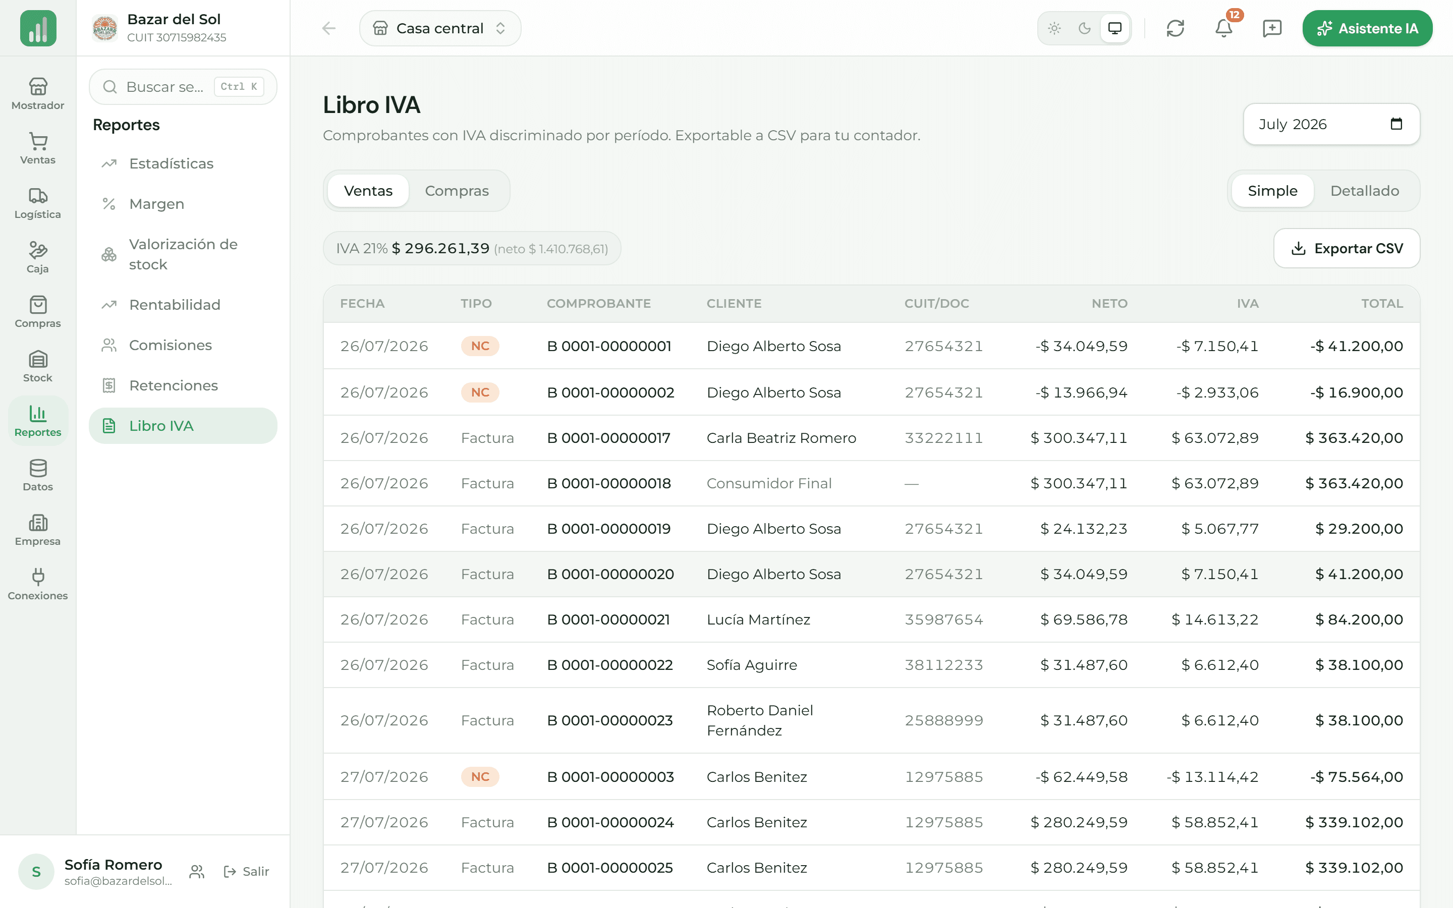Open Rentabilidad report
The image size is (1453, 908).
click(x=183, y=305)
